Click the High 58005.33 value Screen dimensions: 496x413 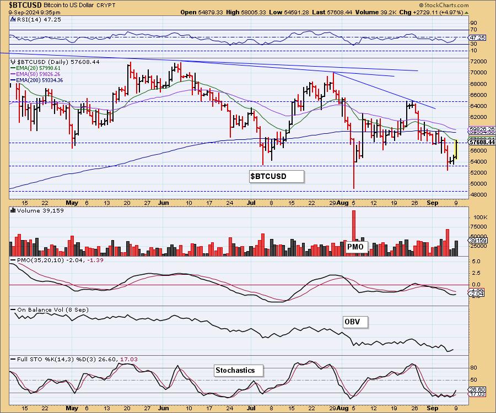coord(246,12)
